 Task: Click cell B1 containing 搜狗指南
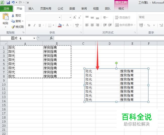pyautogui.click(x=57, y=48)
